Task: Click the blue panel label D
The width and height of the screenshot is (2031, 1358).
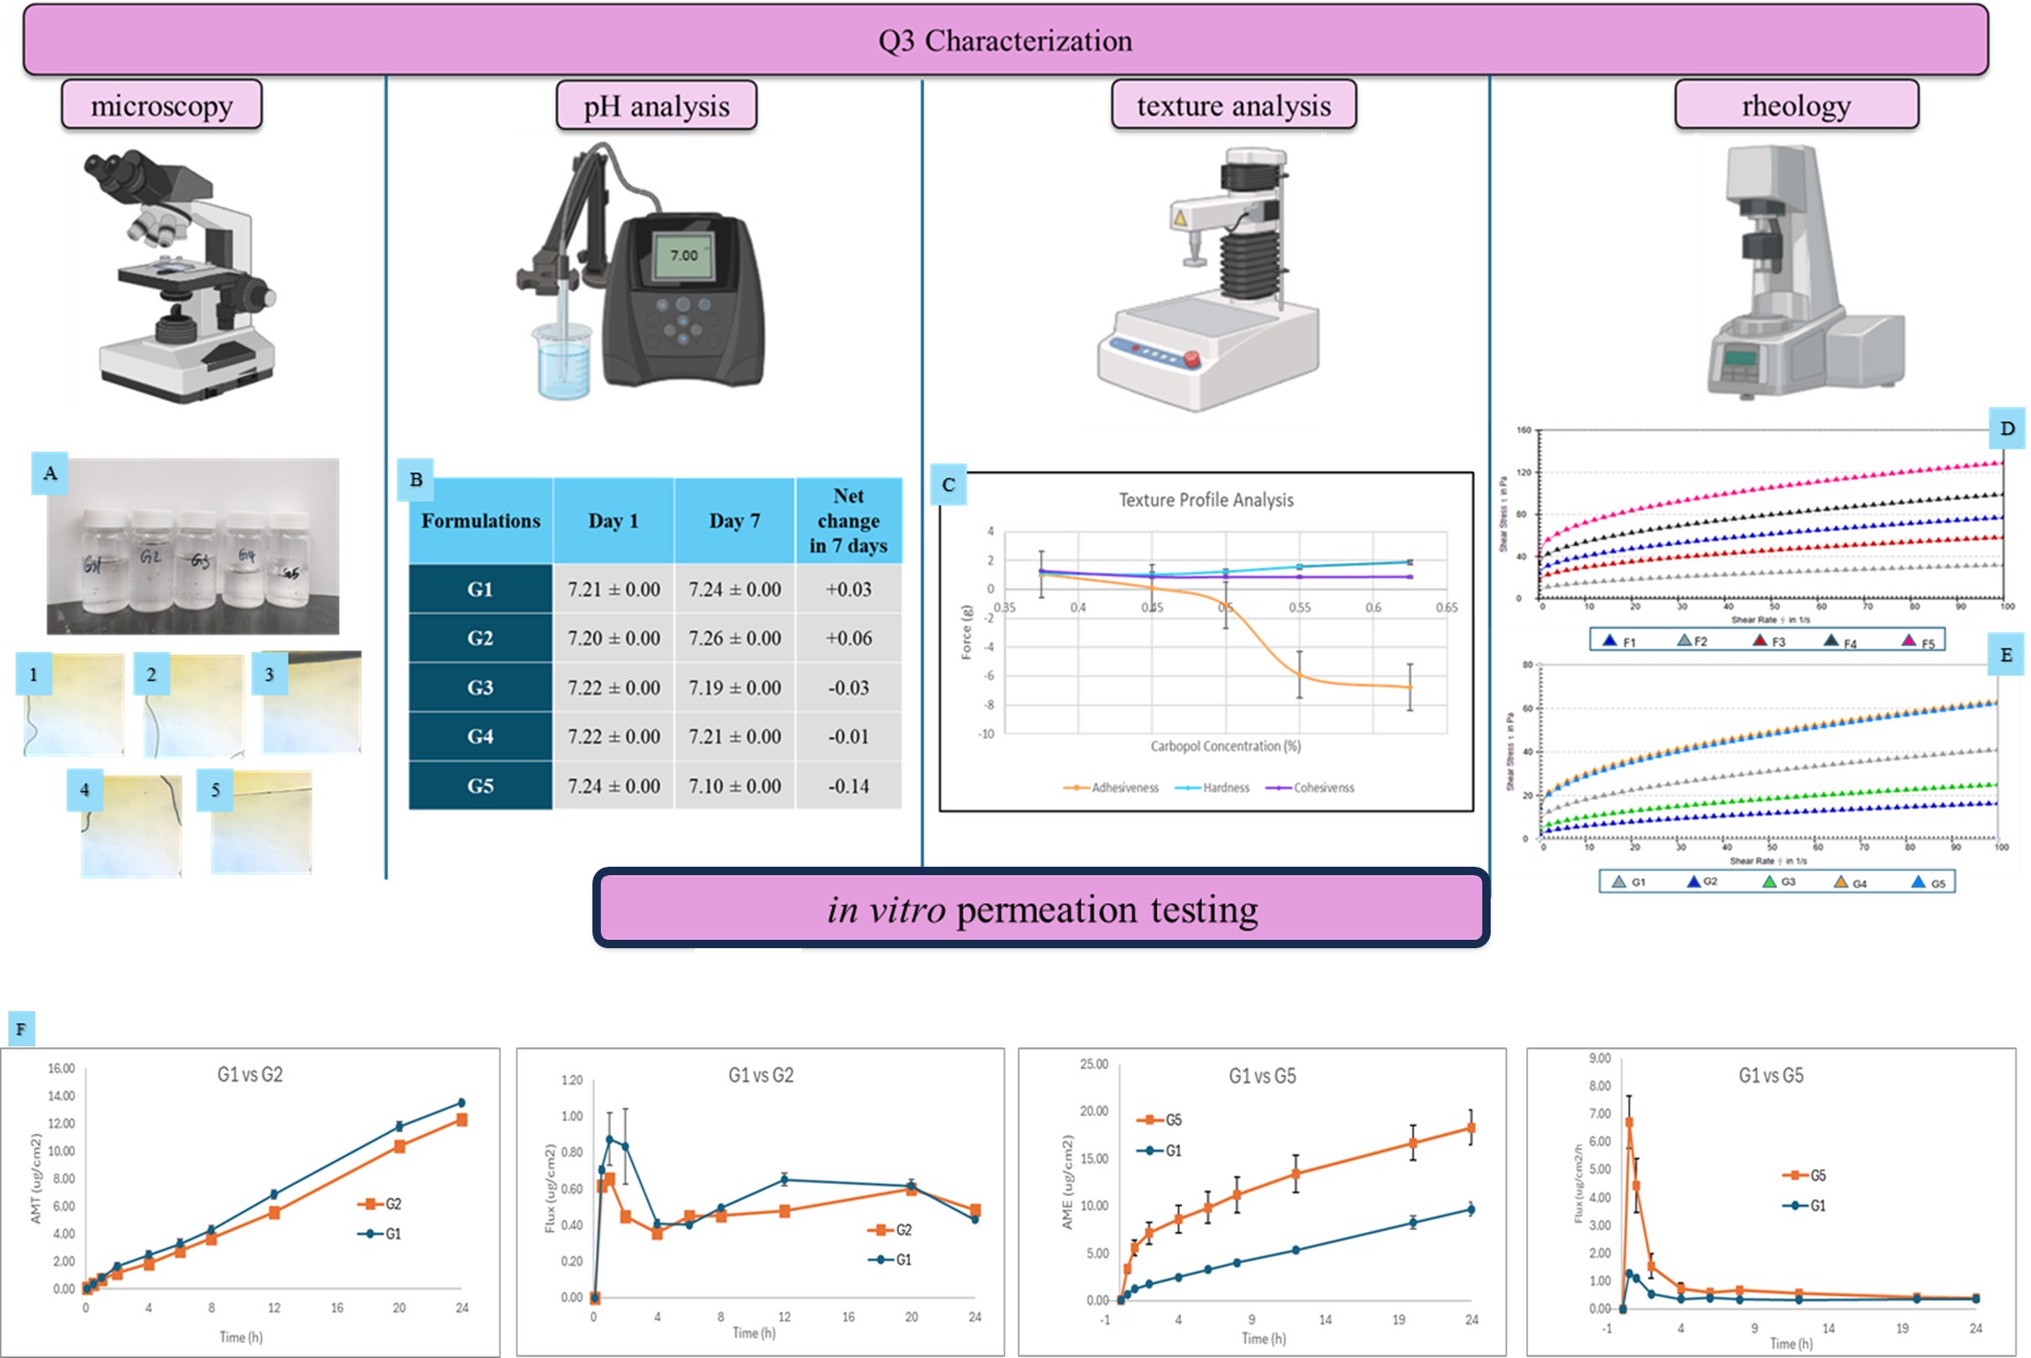Action: point(2006,427)
